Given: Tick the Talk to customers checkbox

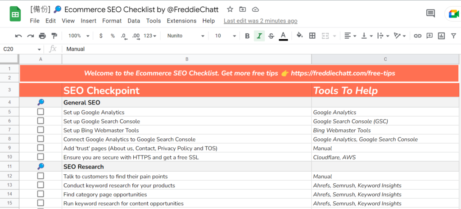Looking at the screenshot, I should point(41,176).
